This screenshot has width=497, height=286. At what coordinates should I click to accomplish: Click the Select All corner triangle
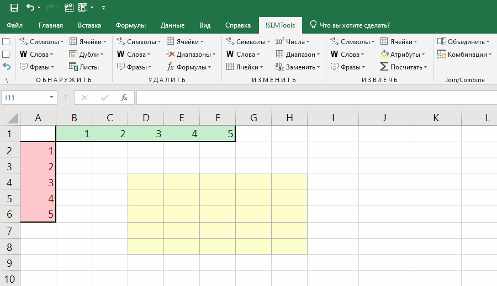[x=13, y=118]
